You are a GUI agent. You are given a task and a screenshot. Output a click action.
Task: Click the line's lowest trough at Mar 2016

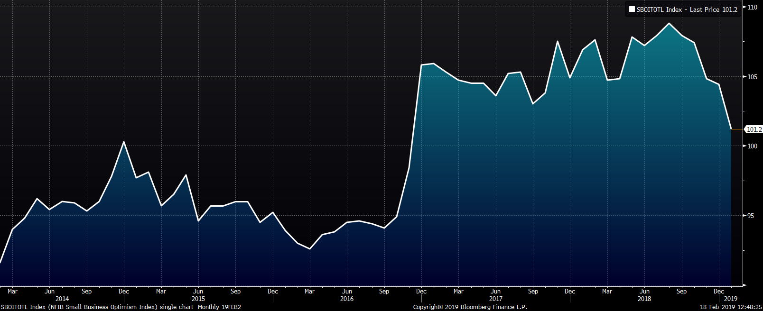[310, 248]
